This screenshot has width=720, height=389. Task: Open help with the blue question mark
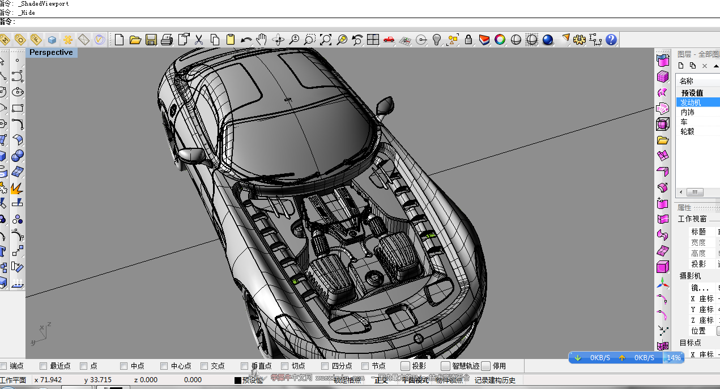pos(611,40)
